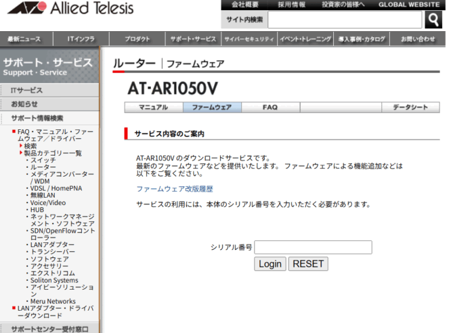Open the データシート tab
Screen dimensions: 474x333
coord(410,107)
